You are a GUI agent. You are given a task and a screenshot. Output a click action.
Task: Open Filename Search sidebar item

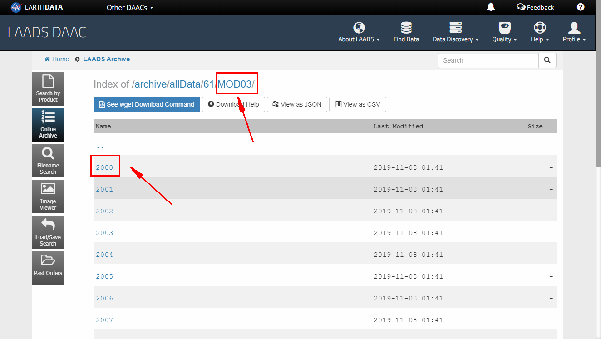48,161
